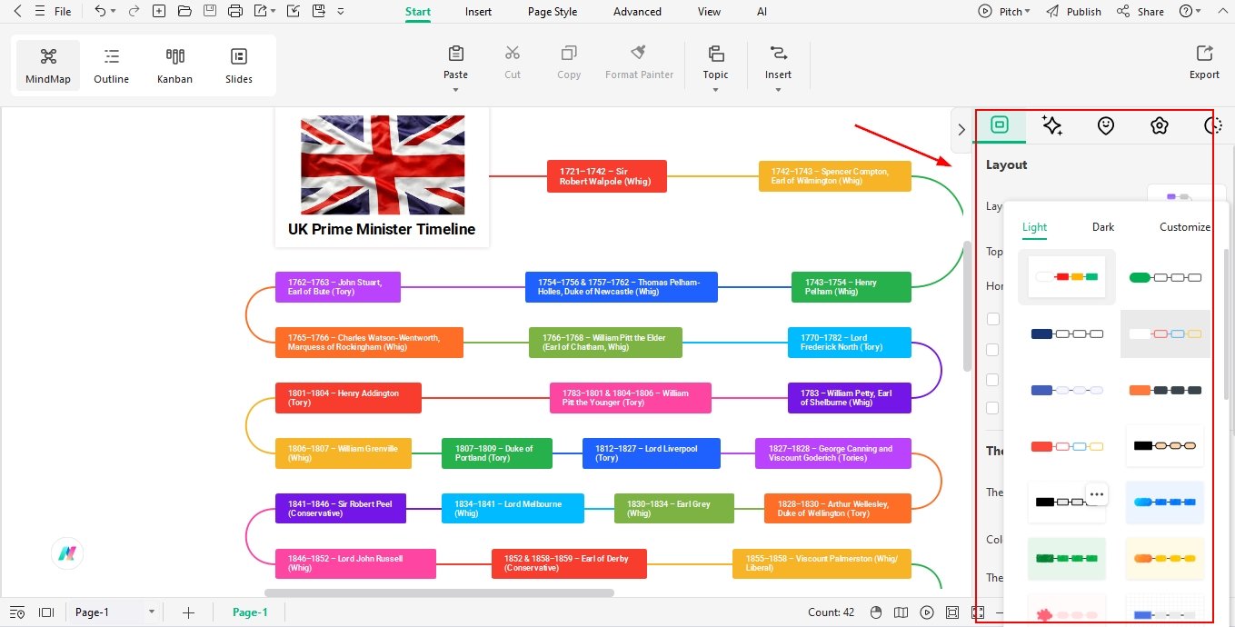1235x627 pixels.
Task: Switch to Outline view
Action: (x=111, y=66)
